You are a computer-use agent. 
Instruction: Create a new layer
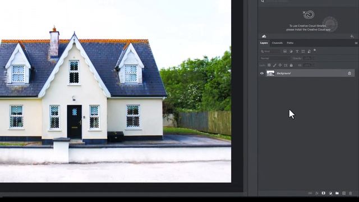pos(344,193)
